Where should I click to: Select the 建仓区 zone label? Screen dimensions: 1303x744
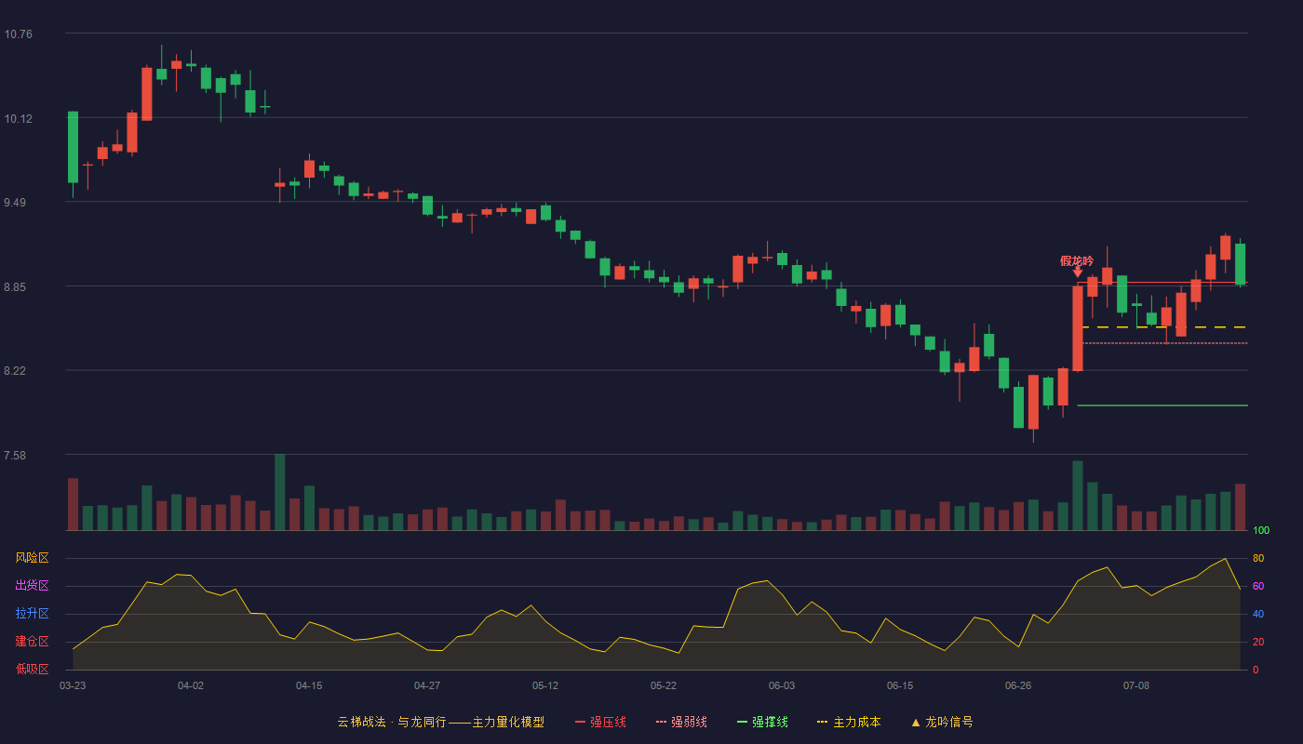(32, 642)
